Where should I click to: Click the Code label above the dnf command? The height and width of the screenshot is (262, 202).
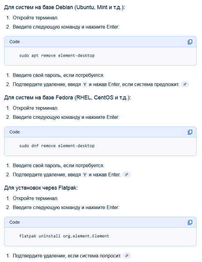tap(15, 132)
